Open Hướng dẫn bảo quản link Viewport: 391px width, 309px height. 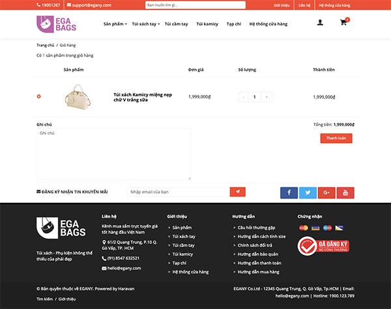click(x=258, y=254)
